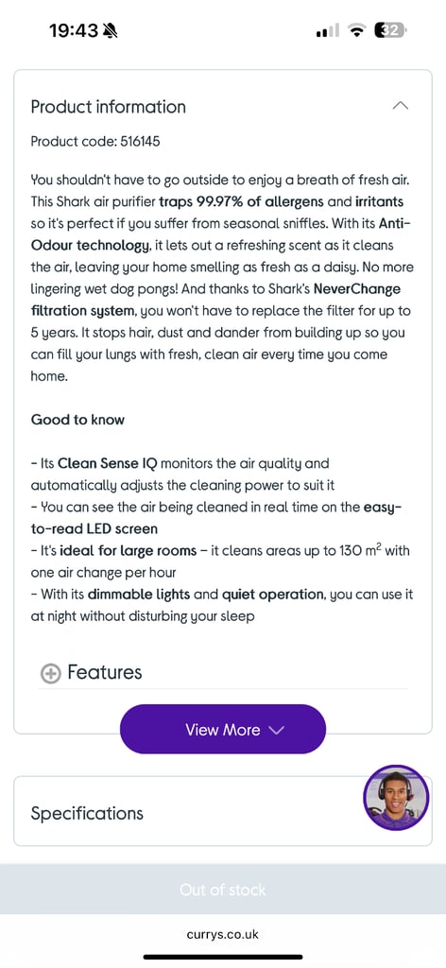Tap the currys.co.uk address at the bottom
Viewport: 446px width, 968px height.
[223, 934]
